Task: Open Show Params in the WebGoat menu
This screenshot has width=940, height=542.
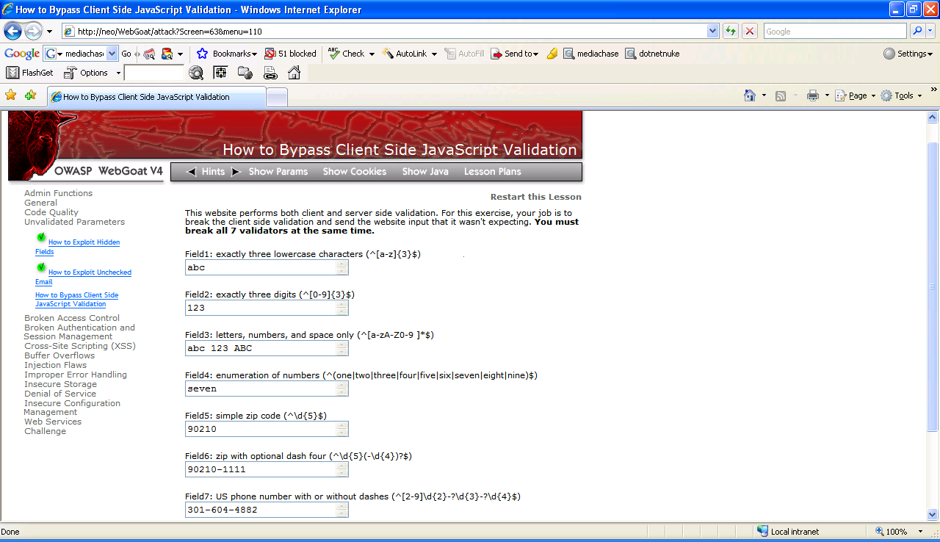Action: 278,171
